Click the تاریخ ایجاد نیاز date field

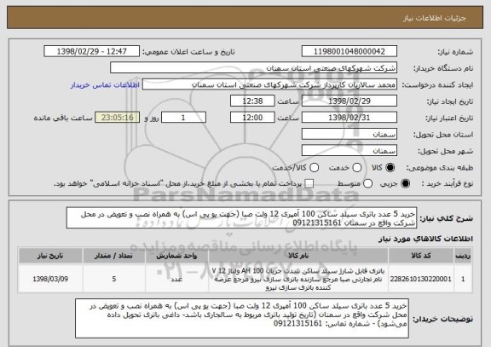(349, 101)
